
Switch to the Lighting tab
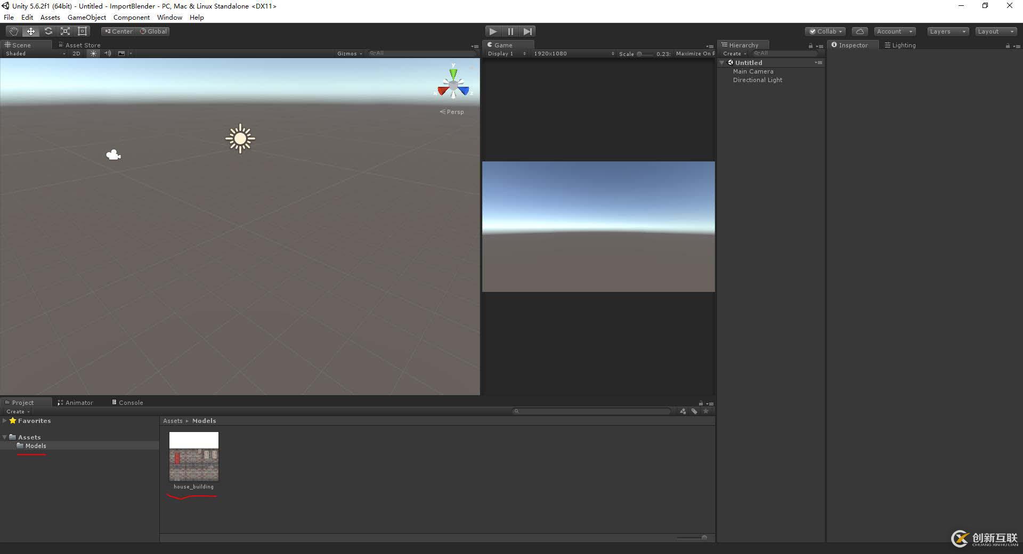[900, 45]
